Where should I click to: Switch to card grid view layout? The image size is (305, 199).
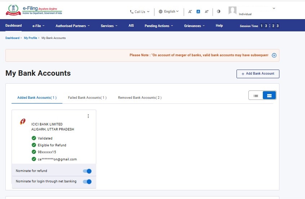pos(269,96)
